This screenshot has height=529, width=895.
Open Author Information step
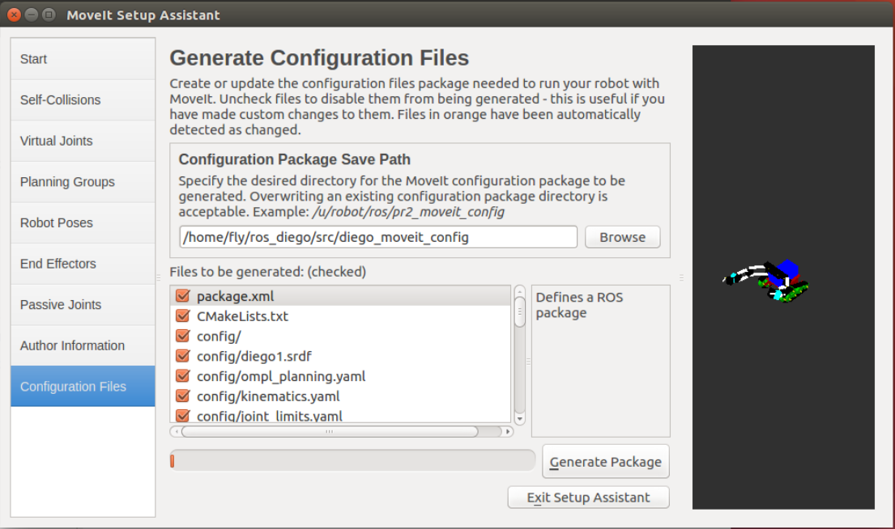(83, 346)
